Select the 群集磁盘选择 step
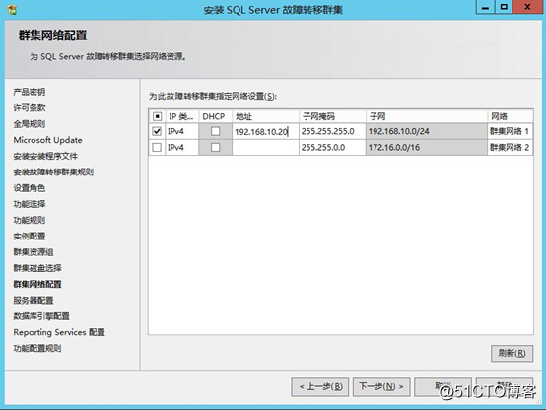This screenshot has width=546, height=410. (x=37, y=268)
